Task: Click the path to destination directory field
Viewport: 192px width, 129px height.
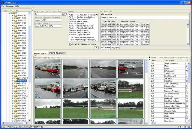Action: (48, 14)
